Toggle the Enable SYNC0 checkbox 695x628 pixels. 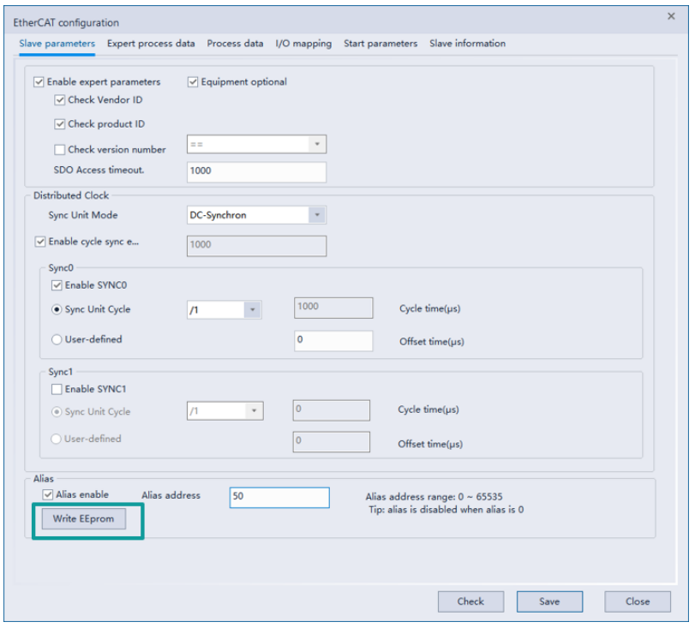coord(57,285)
